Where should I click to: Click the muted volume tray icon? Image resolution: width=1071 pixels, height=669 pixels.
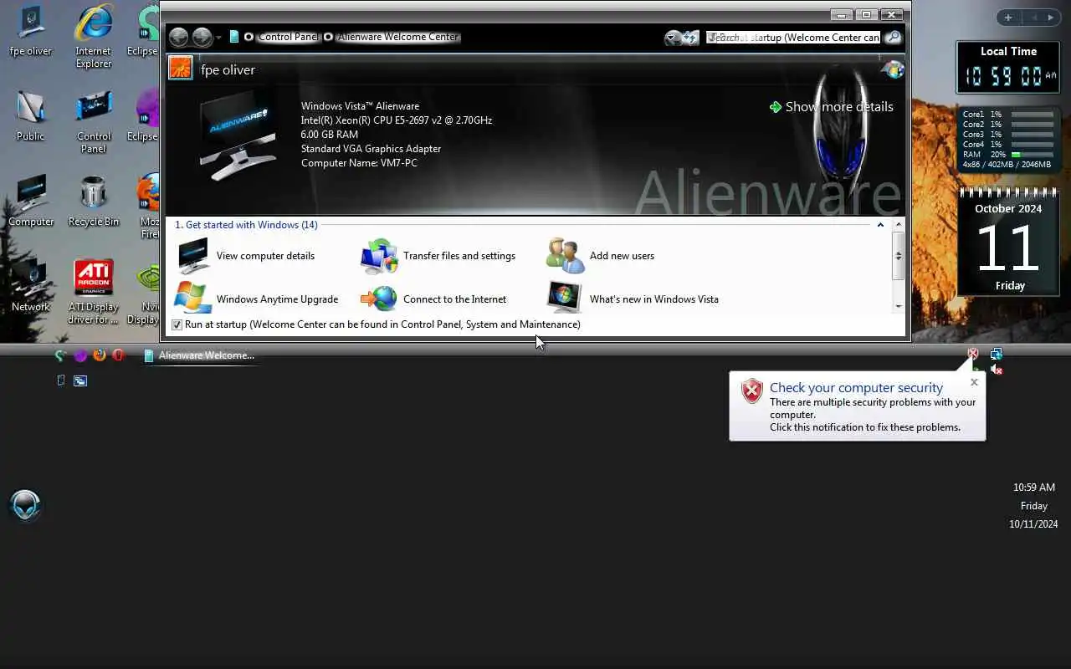pyautogui.click(x=996, y=369)
